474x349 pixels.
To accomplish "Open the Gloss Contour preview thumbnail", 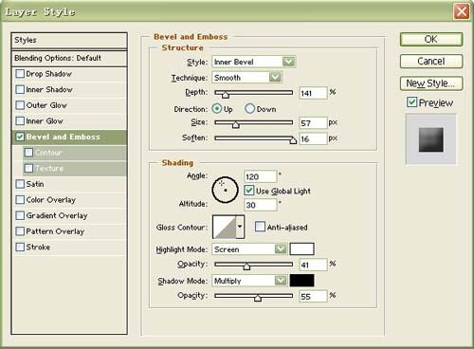I will (x=225, y=227).
